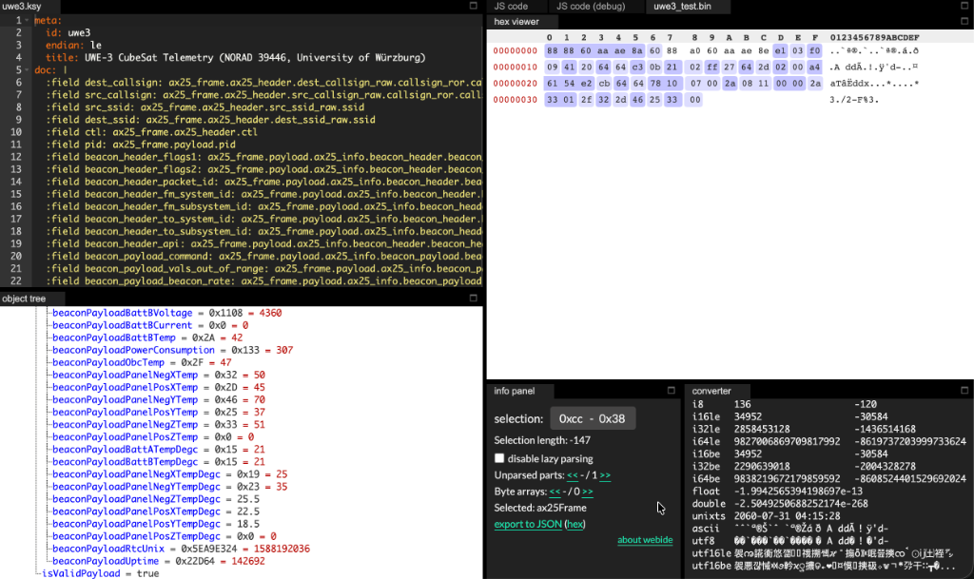Click editor line 11 field pid
Viewport: 974px width, 579px height.
(x=141, y=145)
